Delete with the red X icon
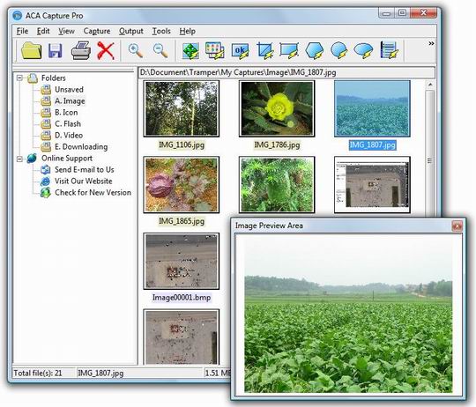476x407 pixels. click(x=106, y=50)
